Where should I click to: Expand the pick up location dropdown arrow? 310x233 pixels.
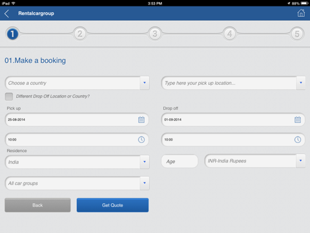tap(301, 83)
